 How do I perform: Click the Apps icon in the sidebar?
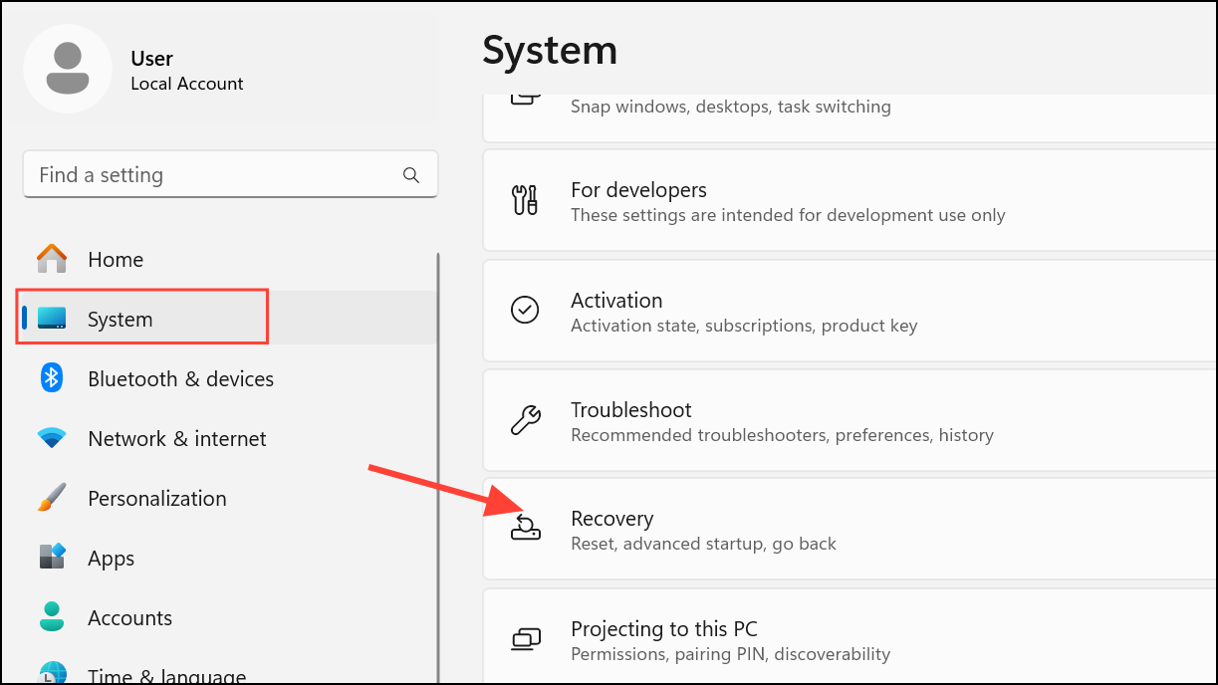tap(51, 558)
